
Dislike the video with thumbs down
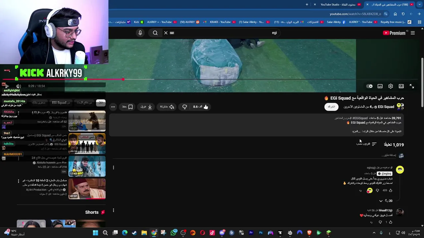click(x=185, y=107)
